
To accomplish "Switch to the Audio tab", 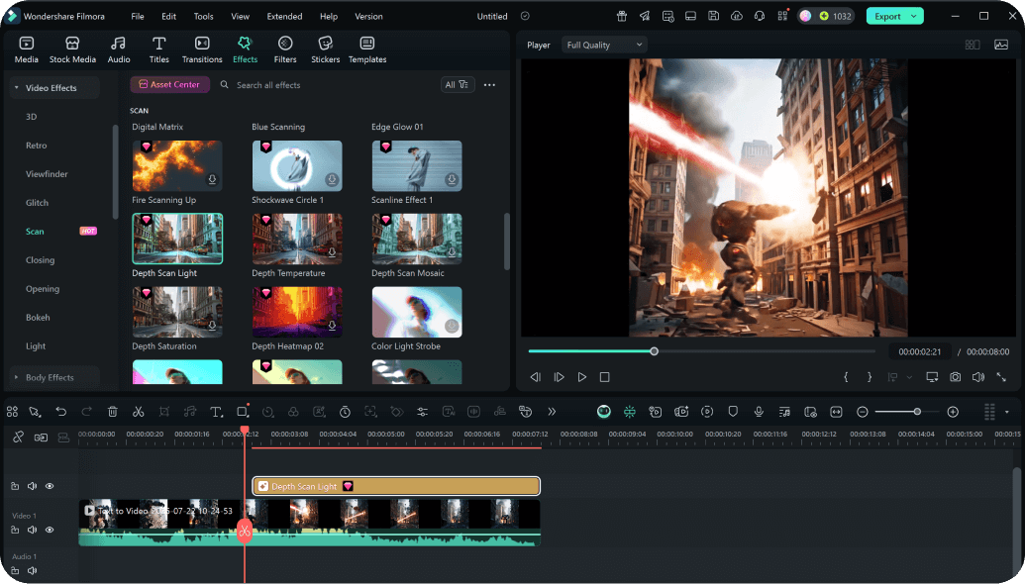I will click(118, 49).
